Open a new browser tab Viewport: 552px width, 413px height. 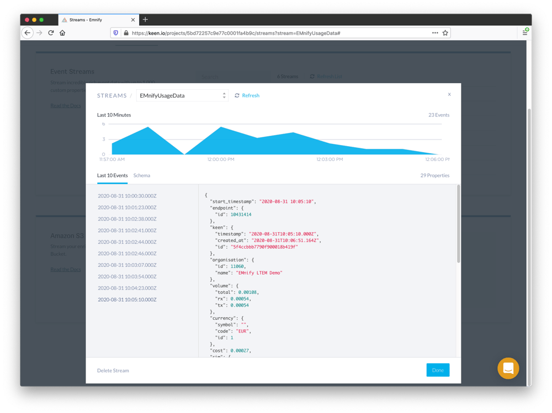coord(145,20)
